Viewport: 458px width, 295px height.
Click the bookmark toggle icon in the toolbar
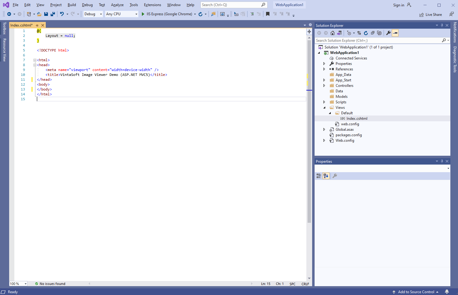click(268, 14)
